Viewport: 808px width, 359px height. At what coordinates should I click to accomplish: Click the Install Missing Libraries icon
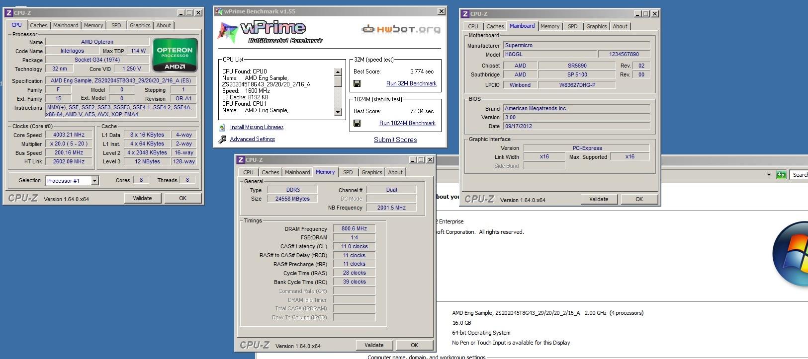pos(222,127)
